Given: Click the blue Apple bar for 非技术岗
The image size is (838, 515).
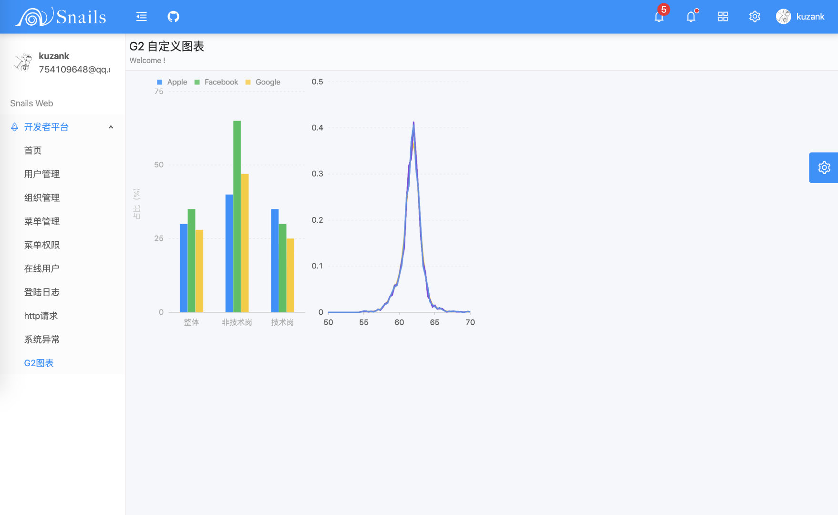Looking at the screenshot, I should [229, 253].
